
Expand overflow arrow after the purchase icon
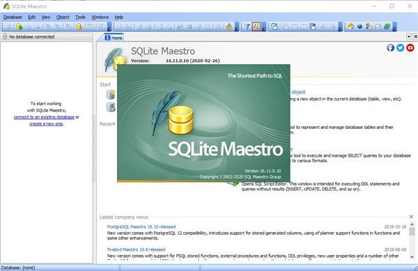395,26
